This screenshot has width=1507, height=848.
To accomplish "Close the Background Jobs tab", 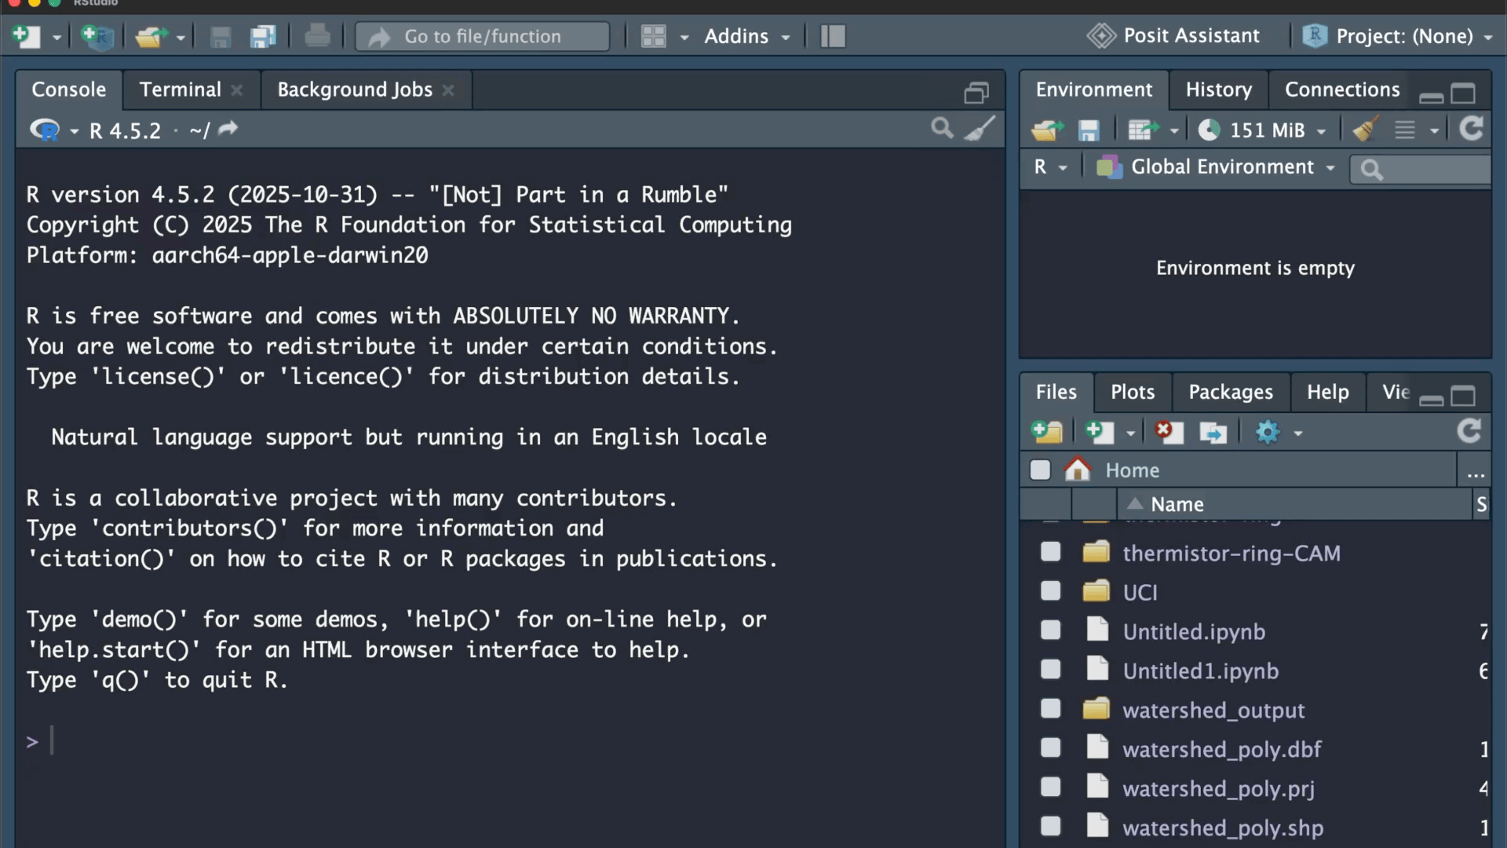I will [x=448, y=90].
